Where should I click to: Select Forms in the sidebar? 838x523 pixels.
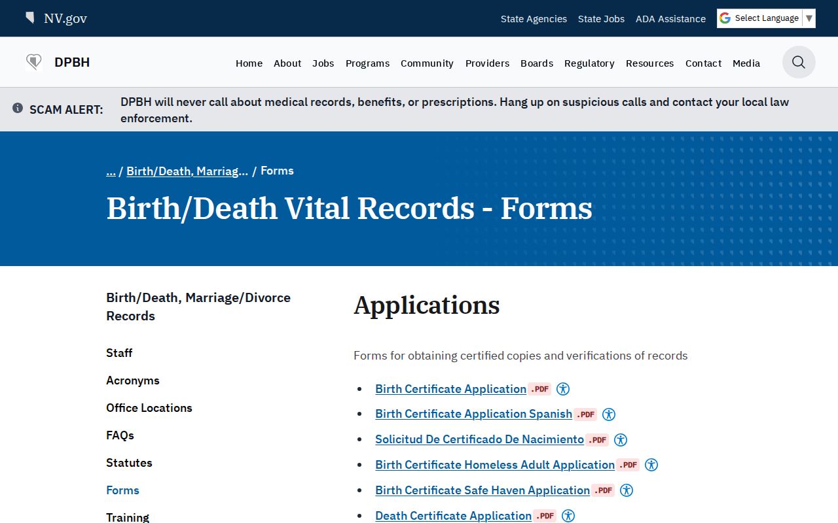tap(122, 490)
